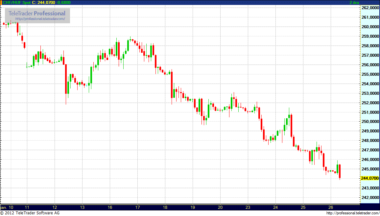Click the 24 date label on time axis
This screenshot has width=380, height=216.
(x=275, y=207)
